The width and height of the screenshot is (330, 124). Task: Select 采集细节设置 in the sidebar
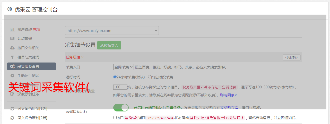31,66
